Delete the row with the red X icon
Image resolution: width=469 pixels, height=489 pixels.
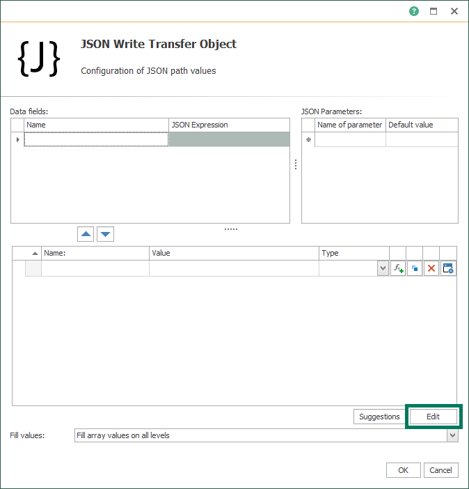click(x=431, y=268)
